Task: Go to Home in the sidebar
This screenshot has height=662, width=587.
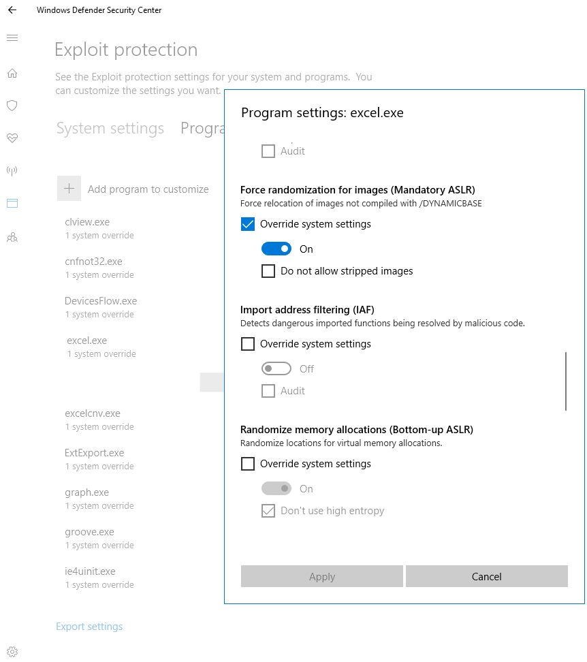Action: (12, 73)
